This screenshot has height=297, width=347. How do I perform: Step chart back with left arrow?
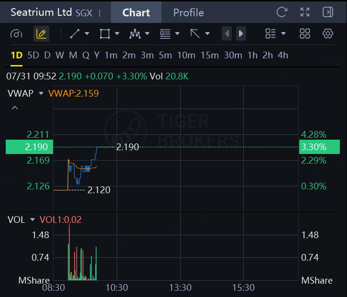227,33
